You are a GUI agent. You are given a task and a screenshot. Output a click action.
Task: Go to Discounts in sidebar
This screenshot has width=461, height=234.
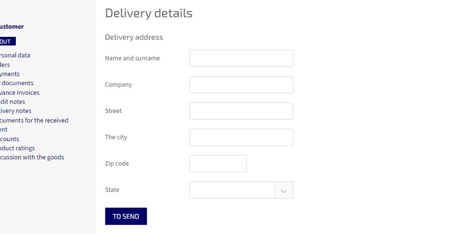click(9, 139)
